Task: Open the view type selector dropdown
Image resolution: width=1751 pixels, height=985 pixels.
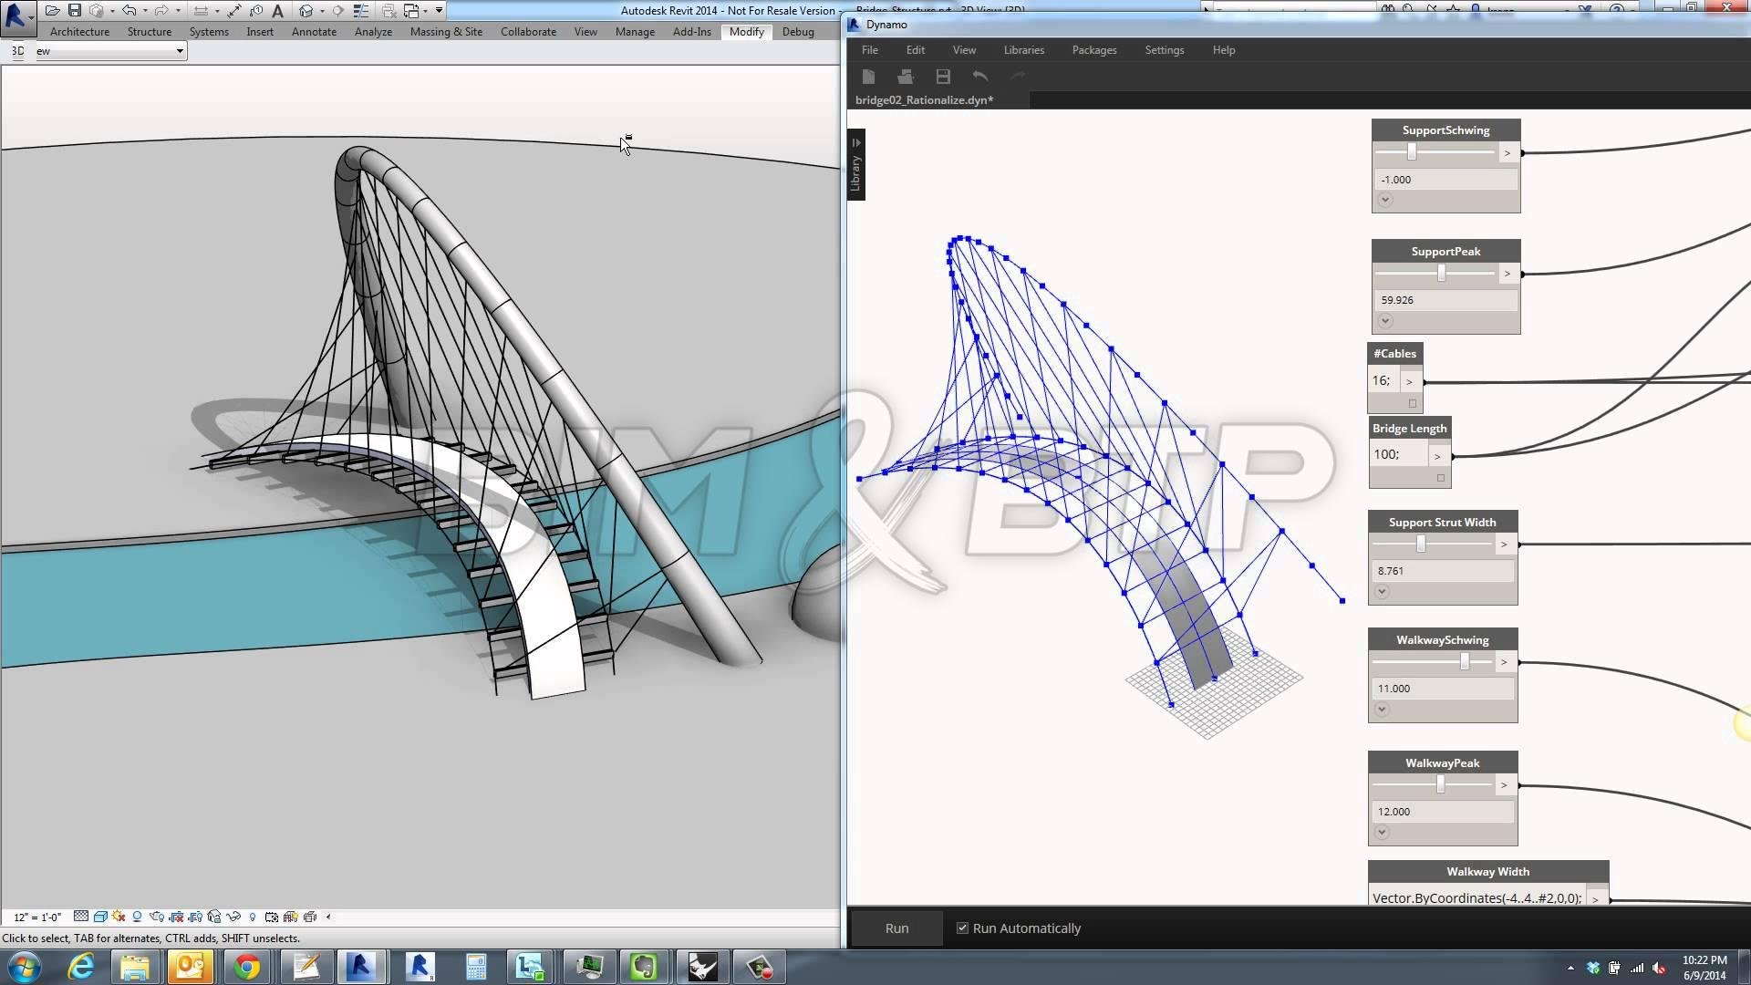Action: click(179, 51)
